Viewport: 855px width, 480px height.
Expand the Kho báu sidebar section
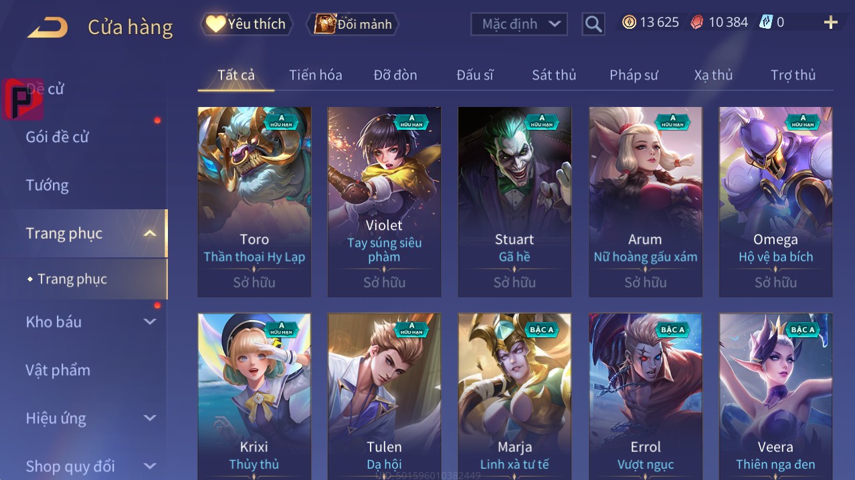[x=150, y=322]
